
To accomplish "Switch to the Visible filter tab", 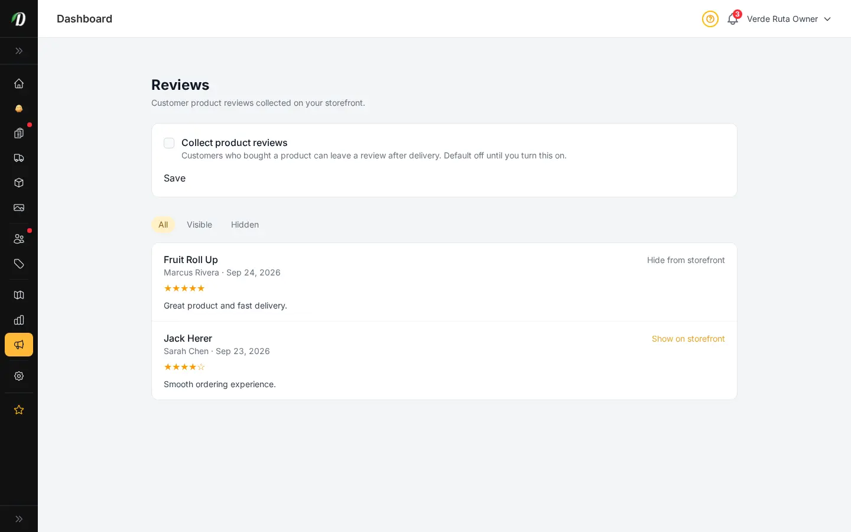I will [199, 225].
